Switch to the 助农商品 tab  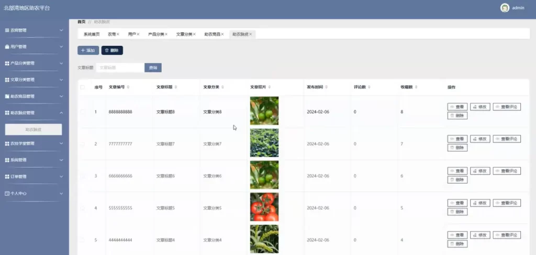point(213,34)
